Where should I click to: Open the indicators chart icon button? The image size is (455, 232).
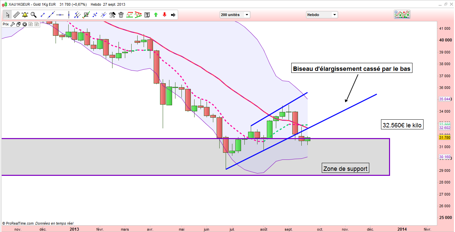(x=402, y=14)
